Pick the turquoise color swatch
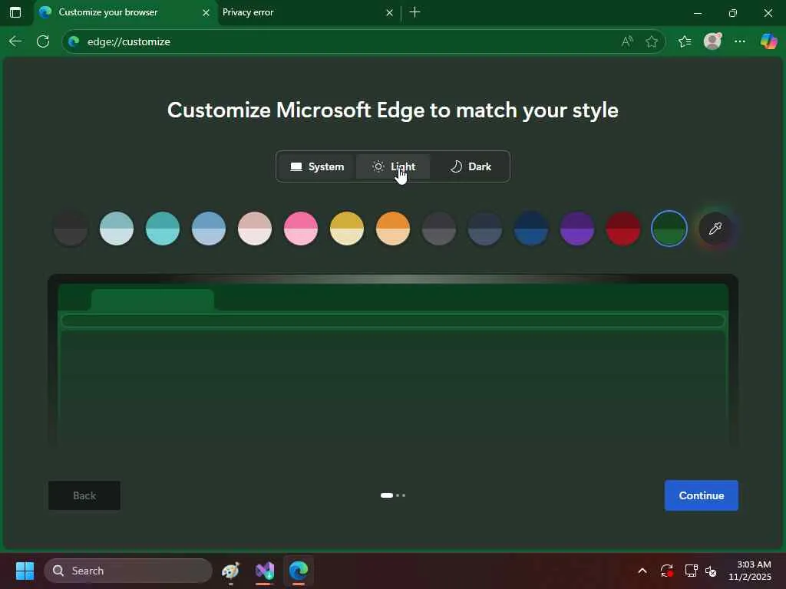This screenshot has width=786, height=589. [163, 229]
